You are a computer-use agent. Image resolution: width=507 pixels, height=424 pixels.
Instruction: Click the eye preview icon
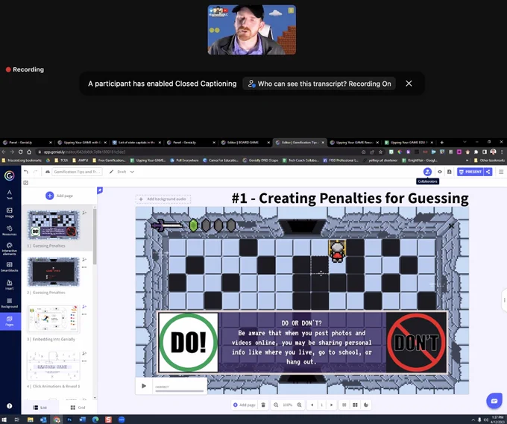point(440,172)
